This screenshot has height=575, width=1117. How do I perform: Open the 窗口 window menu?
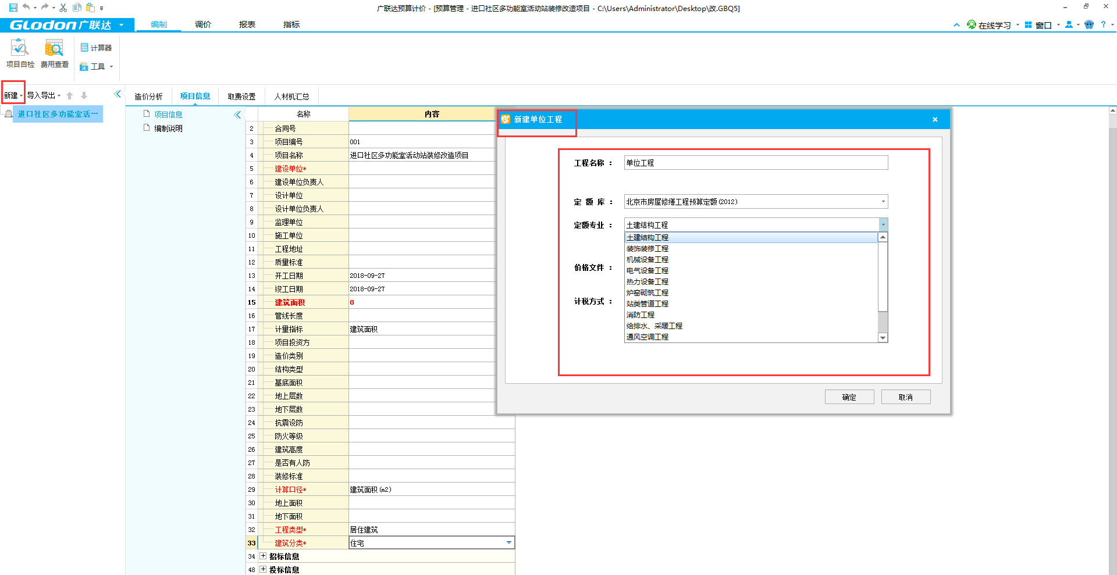(x=1042, y=25)
